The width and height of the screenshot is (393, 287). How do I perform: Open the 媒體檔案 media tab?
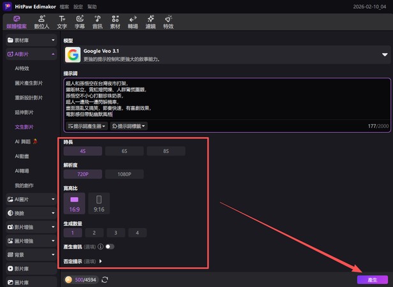pos(17,22)
